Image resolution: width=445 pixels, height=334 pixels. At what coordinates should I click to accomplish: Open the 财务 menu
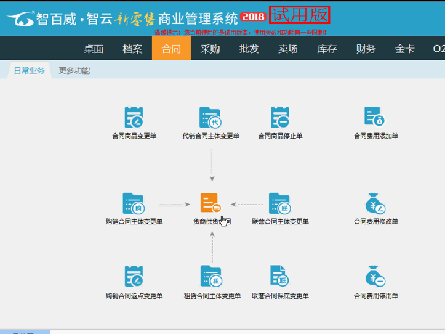point(366,49)
